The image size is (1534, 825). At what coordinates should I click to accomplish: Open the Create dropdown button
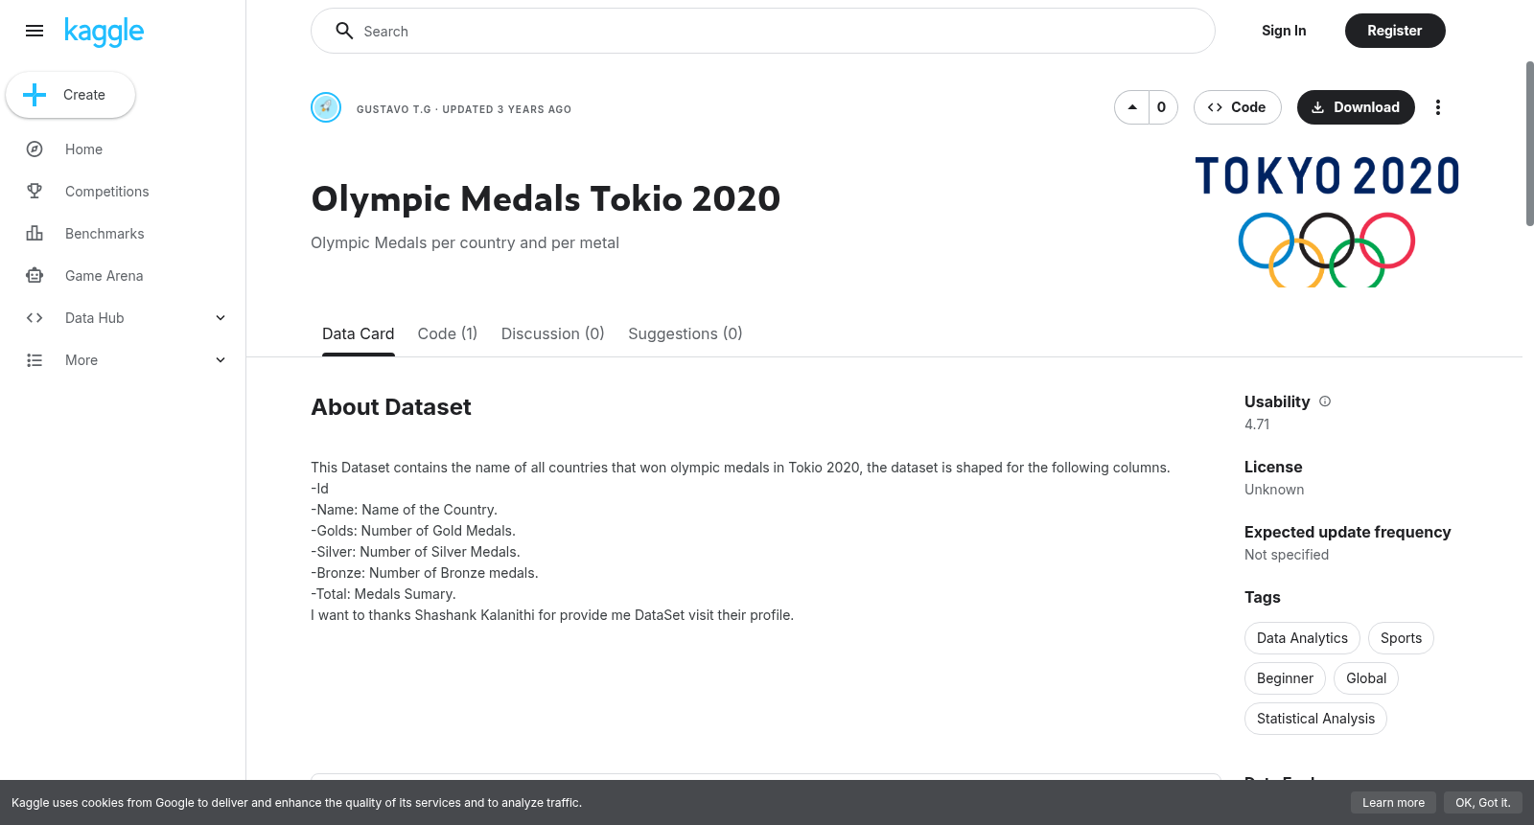coord(70,95)
